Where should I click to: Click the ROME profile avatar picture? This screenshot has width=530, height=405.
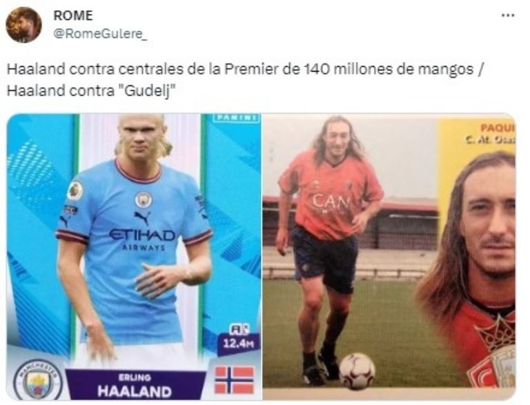point(23,25)
